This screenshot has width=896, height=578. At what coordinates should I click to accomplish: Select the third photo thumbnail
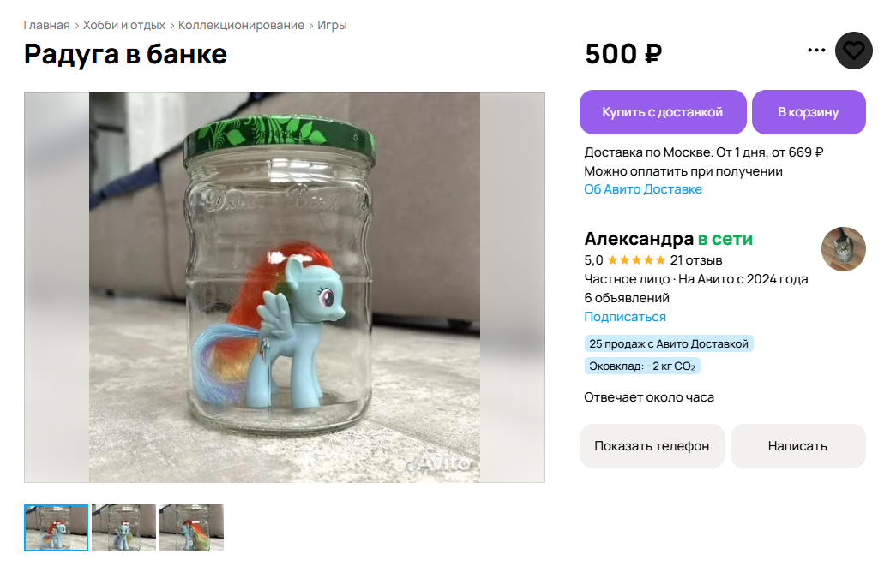191,527
